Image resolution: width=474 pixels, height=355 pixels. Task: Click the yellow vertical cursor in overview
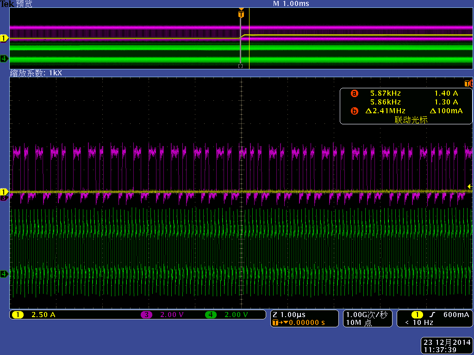click(x=249, y=38)
